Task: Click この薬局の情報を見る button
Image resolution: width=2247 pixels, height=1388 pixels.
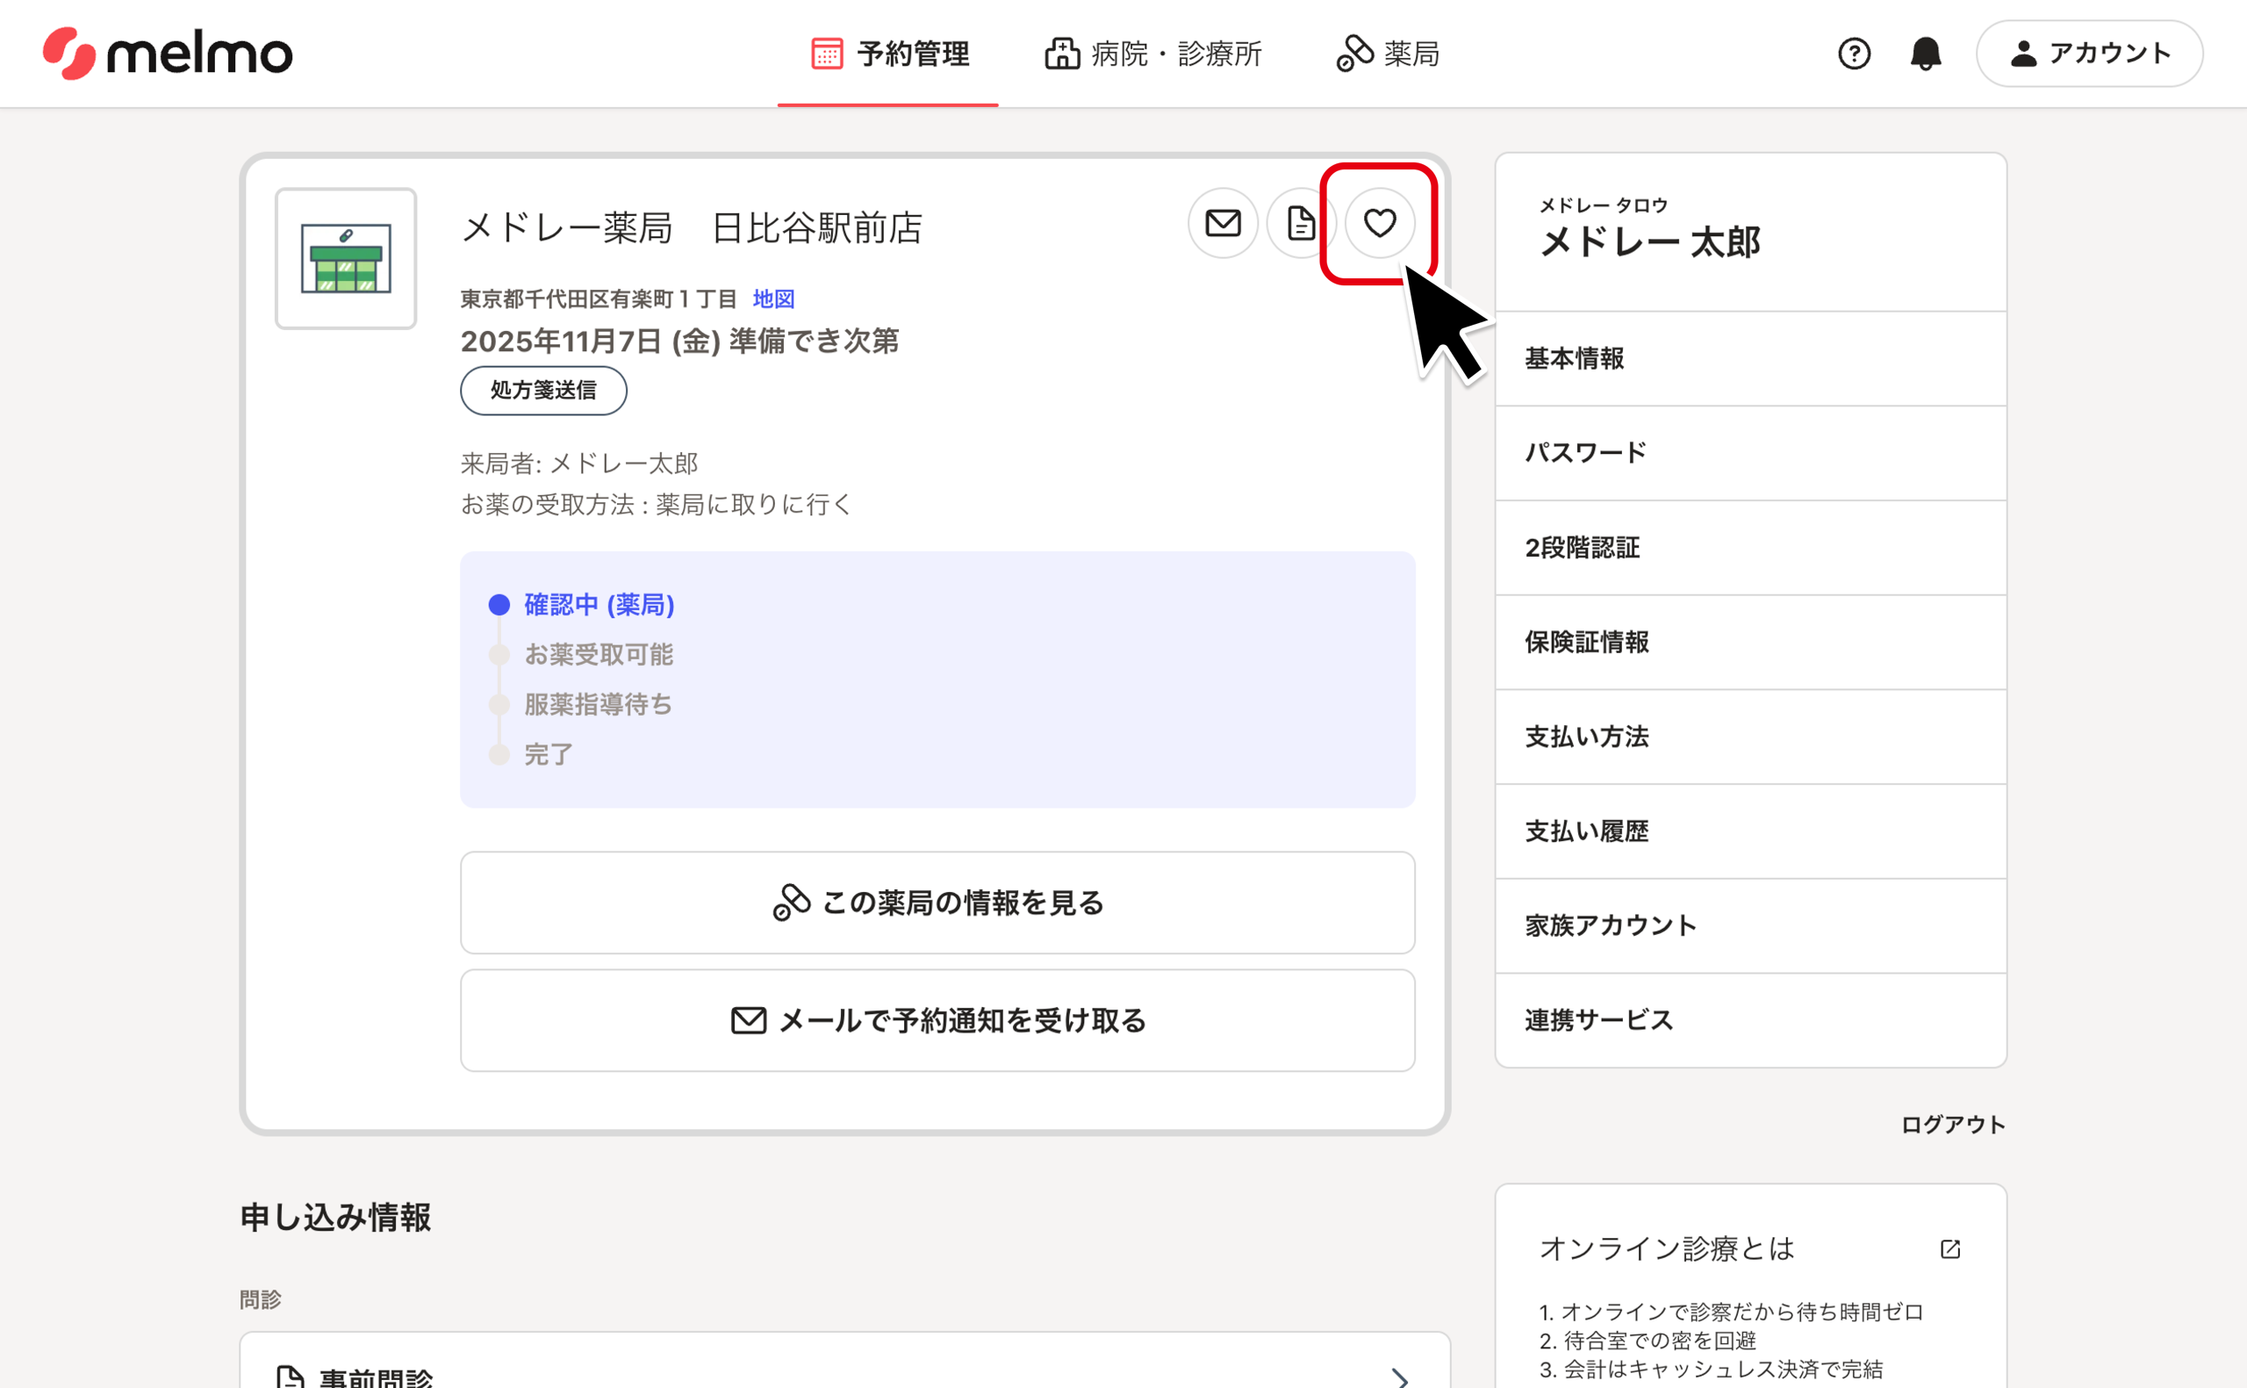Action: [x=937, y=903]
